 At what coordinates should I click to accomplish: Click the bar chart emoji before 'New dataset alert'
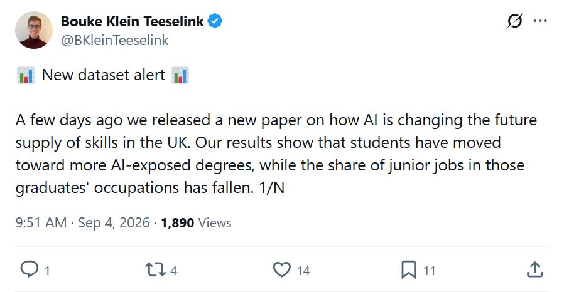coord(26,75)
